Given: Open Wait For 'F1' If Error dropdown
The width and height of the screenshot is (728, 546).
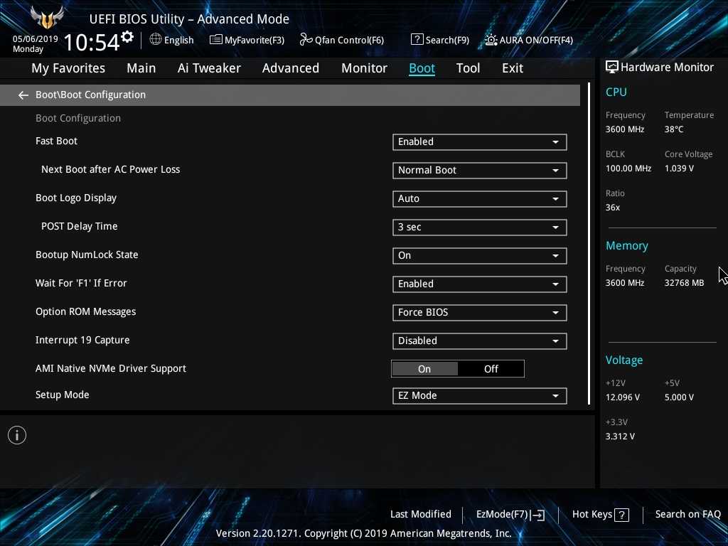Looking at the screenshot, I should [x=480, y=284].
